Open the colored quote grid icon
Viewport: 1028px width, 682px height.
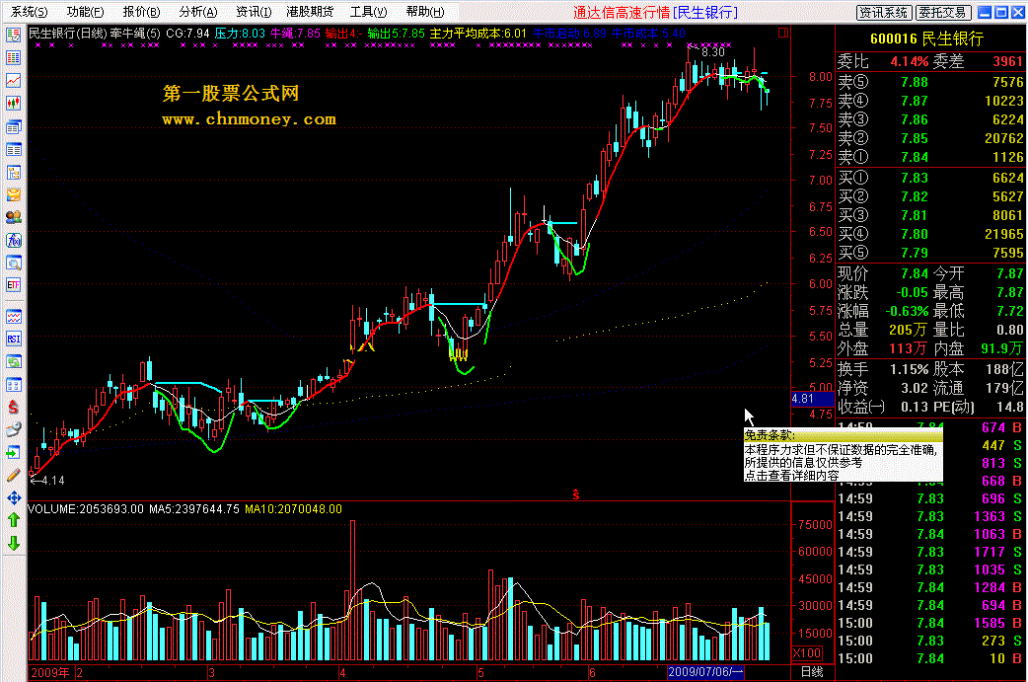[x=13, y=57]
